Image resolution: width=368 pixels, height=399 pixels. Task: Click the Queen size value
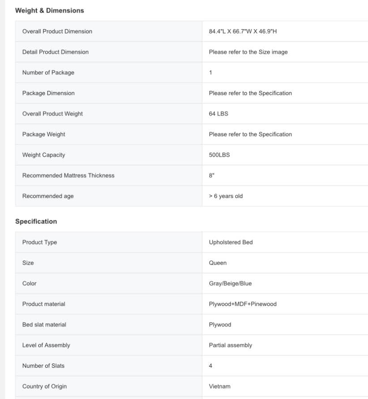(218, 263)
